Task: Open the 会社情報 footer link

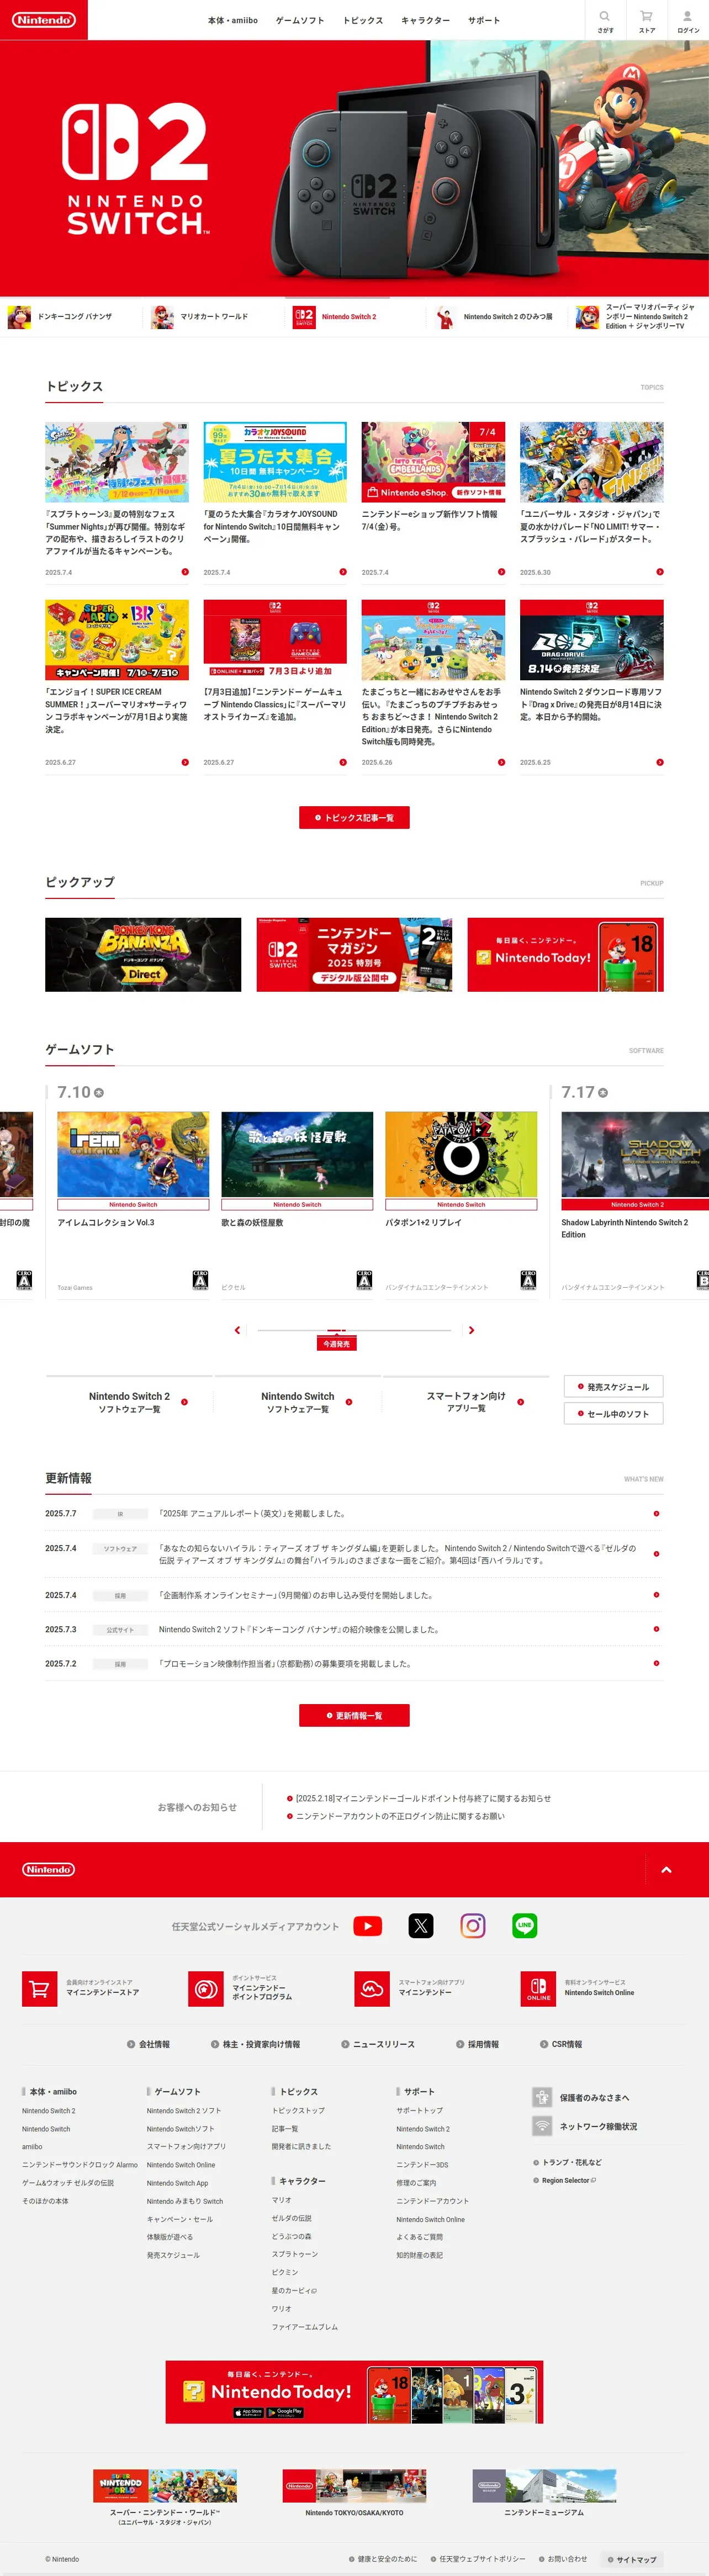Action: pyautogui.click(x=148, y=2044)
